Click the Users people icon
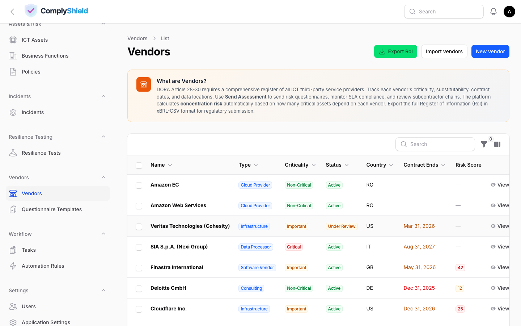Screen dimensions: 521x326 [x=13, y=306]
